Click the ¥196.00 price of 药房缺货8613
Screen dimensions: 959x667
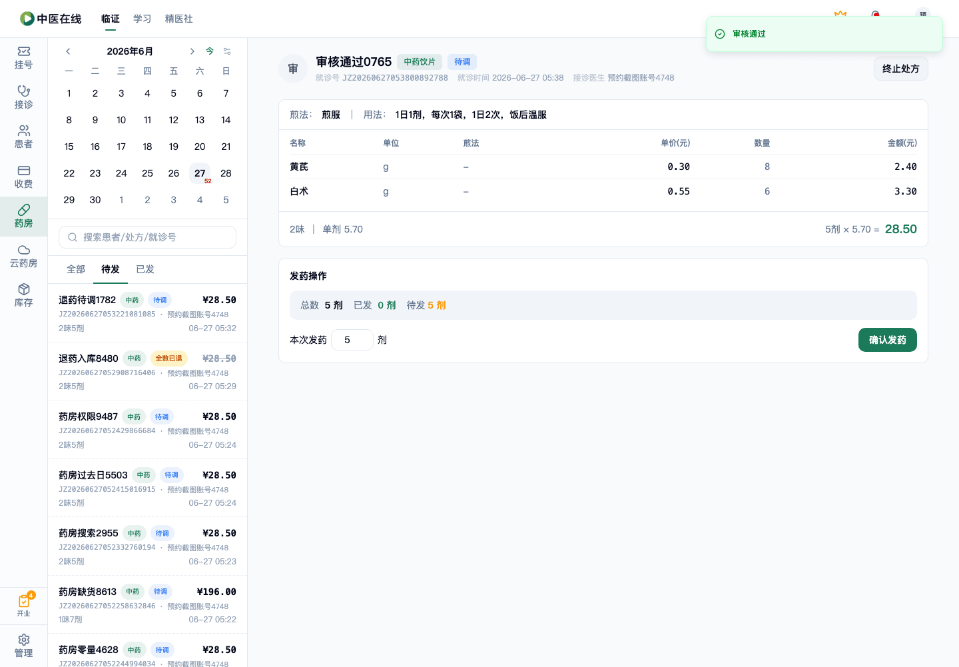click(216, 592)
